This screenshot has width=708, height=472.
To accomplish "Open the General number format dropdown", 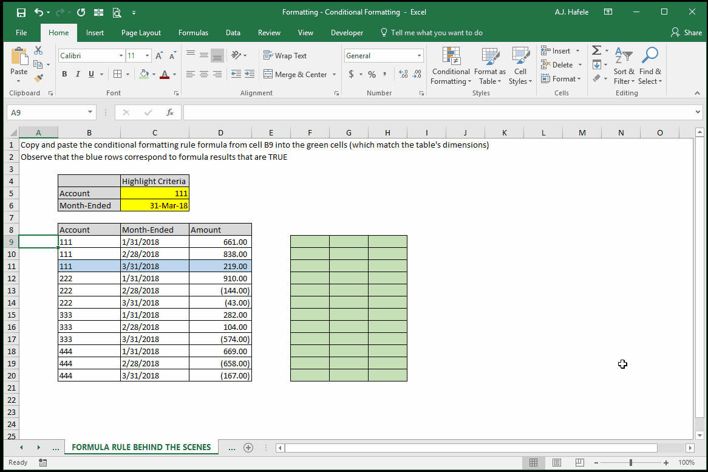I will 419,55.
